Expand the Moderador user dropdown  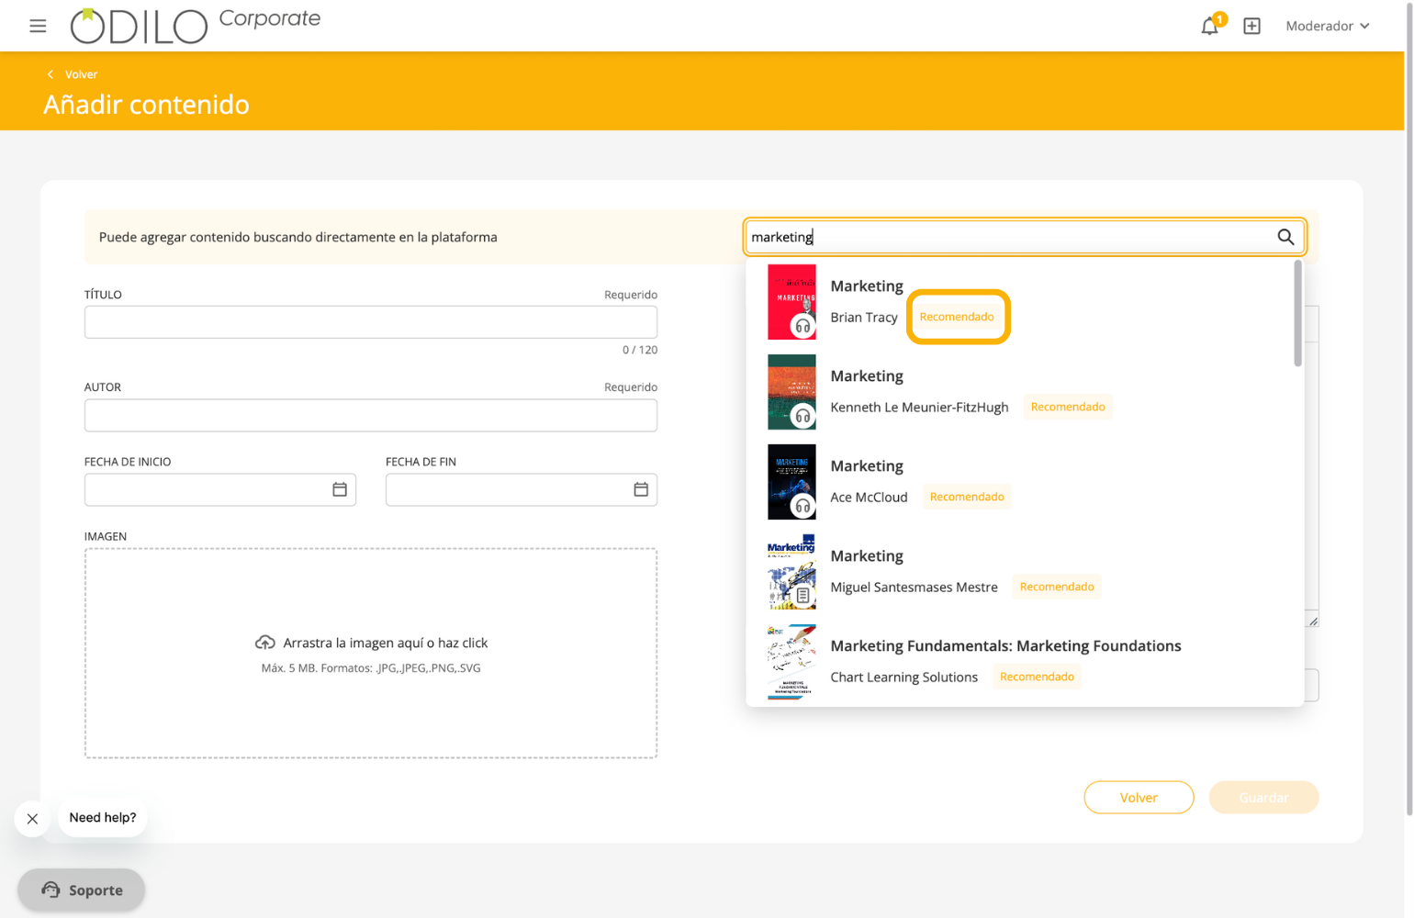tap(1328, 27)
